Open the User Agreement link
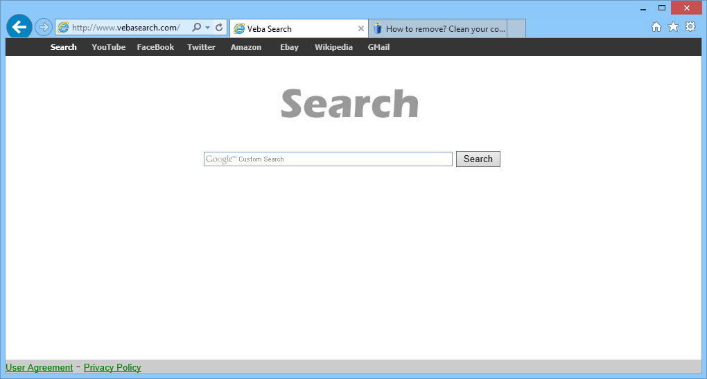Screen dimensions: 707x379 (x=40, y=367)
